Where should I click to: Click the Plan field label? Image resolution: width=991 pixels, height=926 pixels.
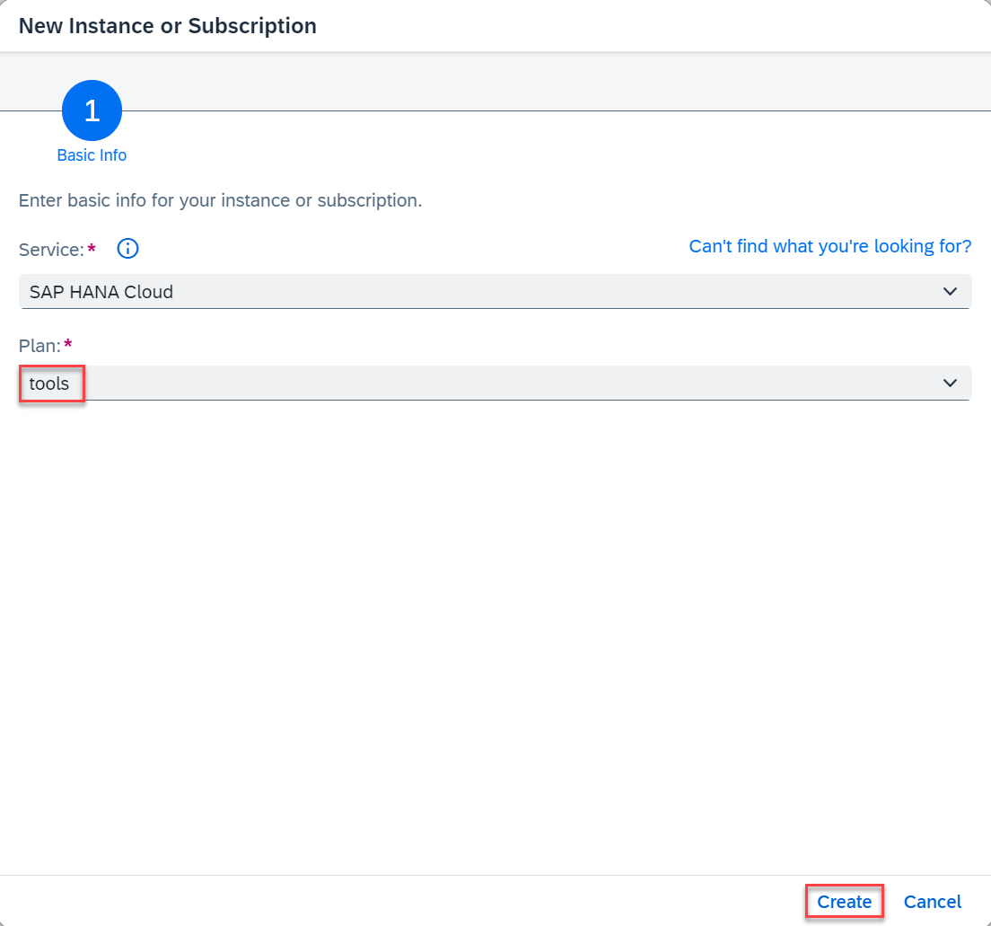39,346
